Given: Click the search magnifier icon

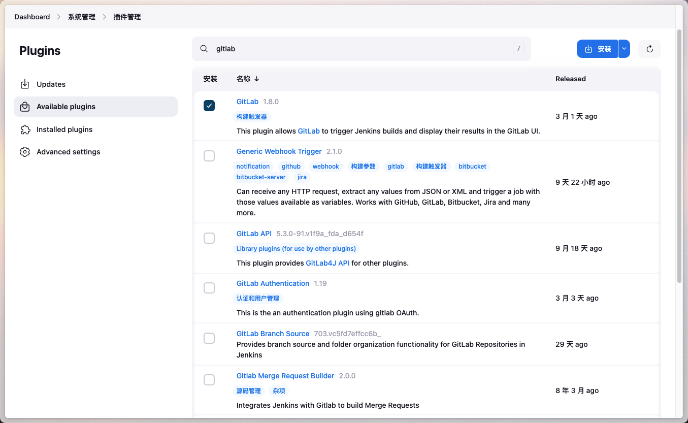Looking at the screenshot, I should (204, 49).
